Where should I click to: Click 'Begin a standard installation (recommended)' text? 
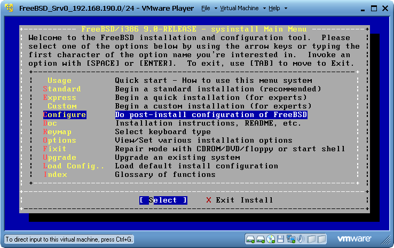pos(218,89)
